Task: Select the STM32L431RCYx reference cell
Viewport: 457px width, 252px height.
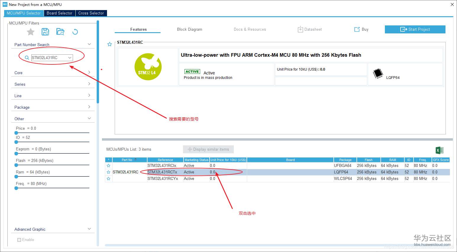Action: tap(165, 179)
